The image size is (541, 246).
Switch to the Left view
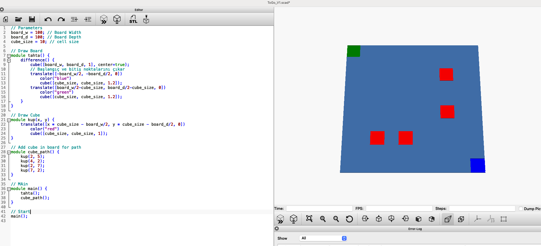point(406,219)
